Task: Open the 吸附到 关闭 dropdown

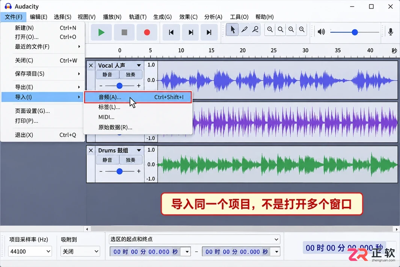Action: point(80,252)
